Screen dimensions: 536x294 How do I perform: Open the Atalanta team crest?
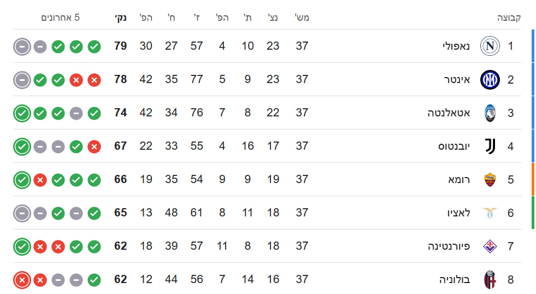coord(490,113)
